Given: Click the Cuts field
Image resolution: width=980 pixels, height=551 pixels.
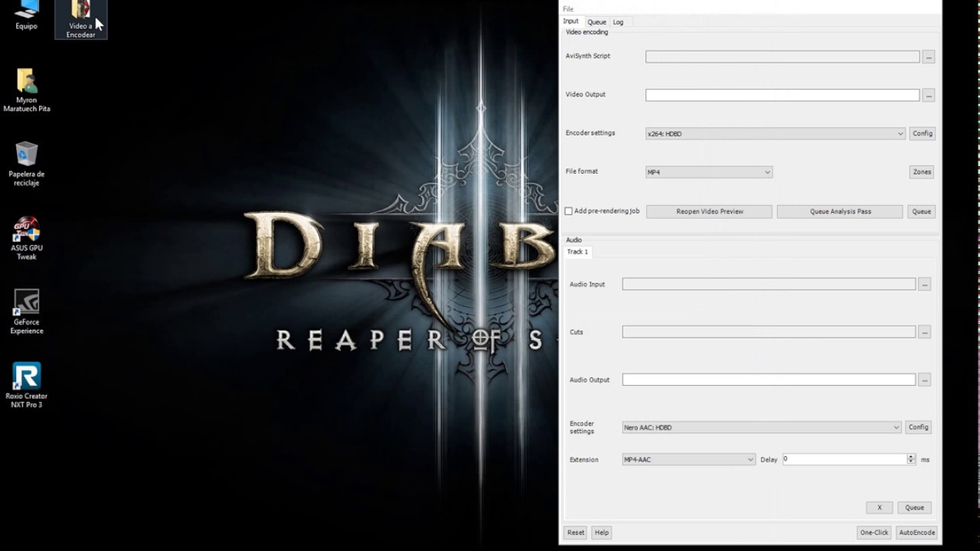Looking at the screenshot, I should tap(769, 332).
